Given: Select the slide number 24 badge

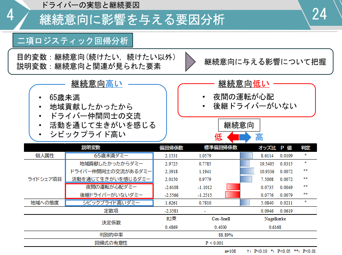Looking at the screenshot, I should [319, 14].
